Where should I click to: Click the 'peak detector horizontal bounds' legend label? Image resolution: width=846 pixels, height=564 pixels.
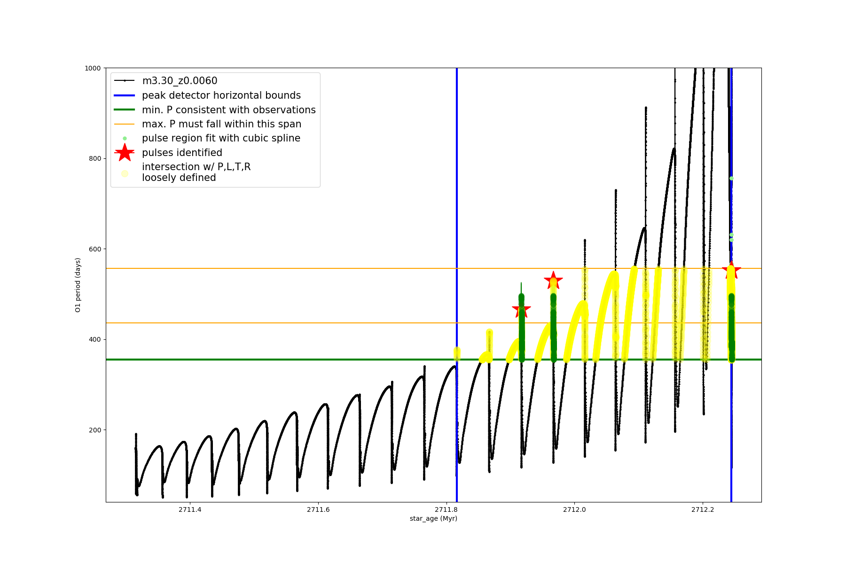pos(221,95)
